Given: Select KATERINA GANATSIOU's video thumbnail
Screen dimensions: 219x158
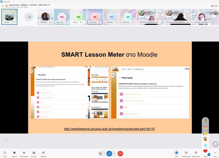Looking at the screenshot, I should pos(150,17).
